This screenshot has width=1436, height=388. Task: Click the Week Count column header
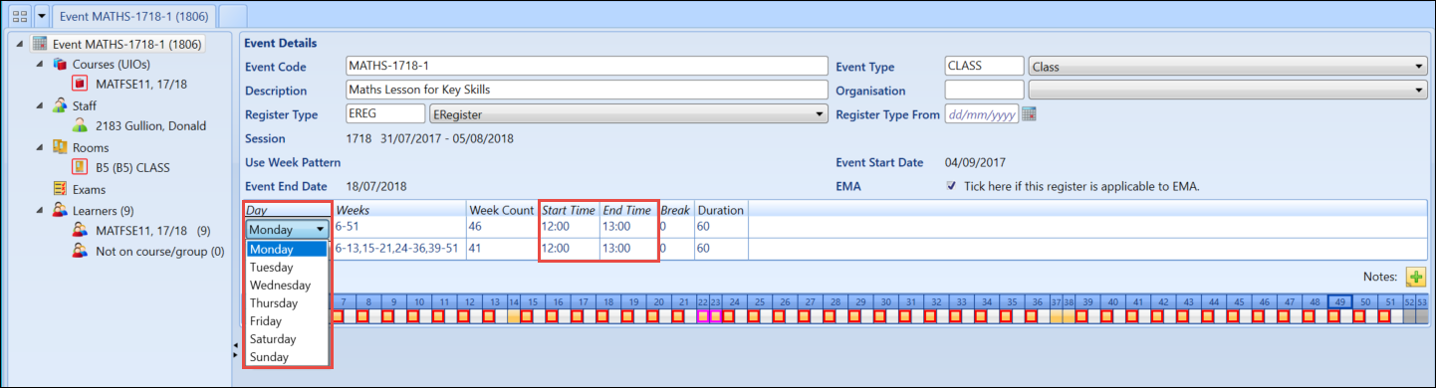coord(501,210)
